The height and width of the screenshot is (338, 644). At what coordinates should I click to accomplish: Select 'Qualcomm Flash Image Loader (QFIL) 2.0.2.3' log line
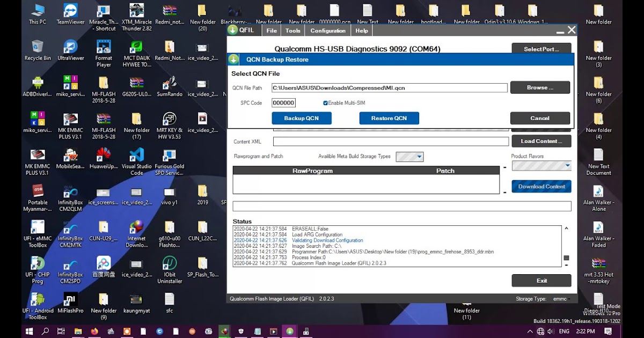[x=339, y=263]
